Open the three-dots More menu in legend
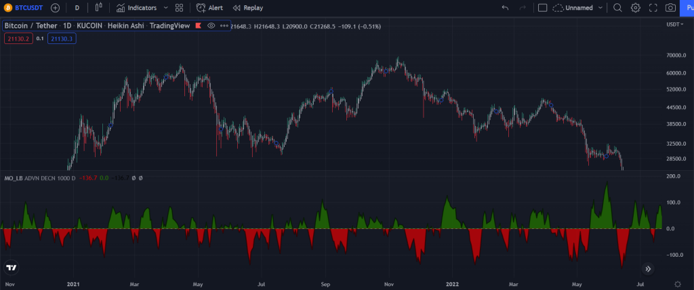This screenshot has height=290, width=694. tap(224, 26)
